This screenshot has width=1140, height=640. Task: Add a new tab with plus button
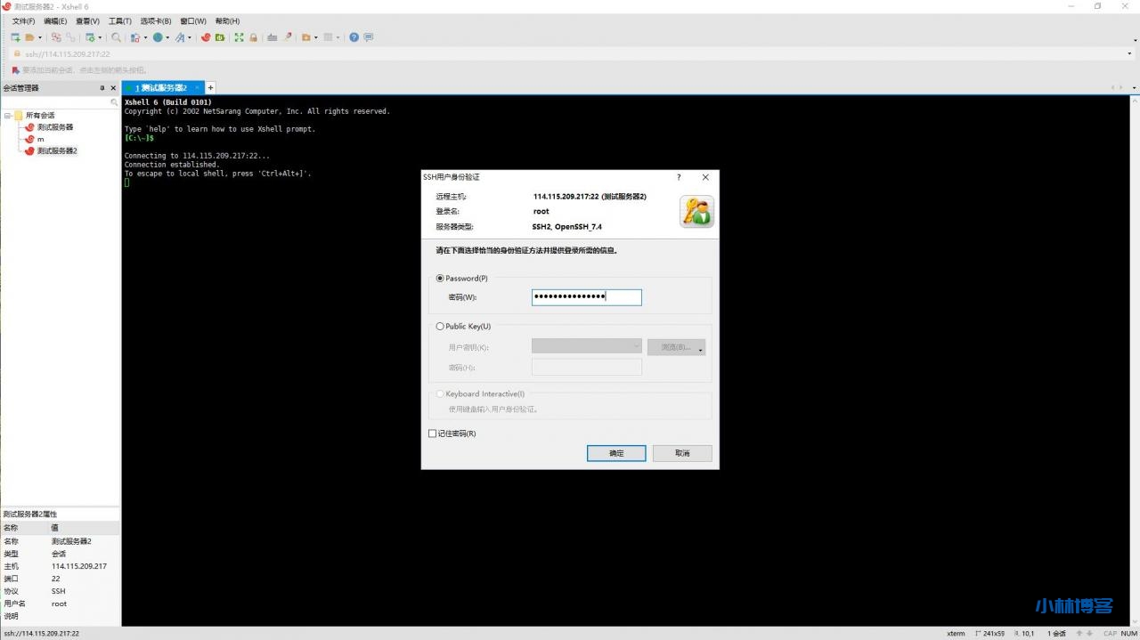[x=211, y=88]
